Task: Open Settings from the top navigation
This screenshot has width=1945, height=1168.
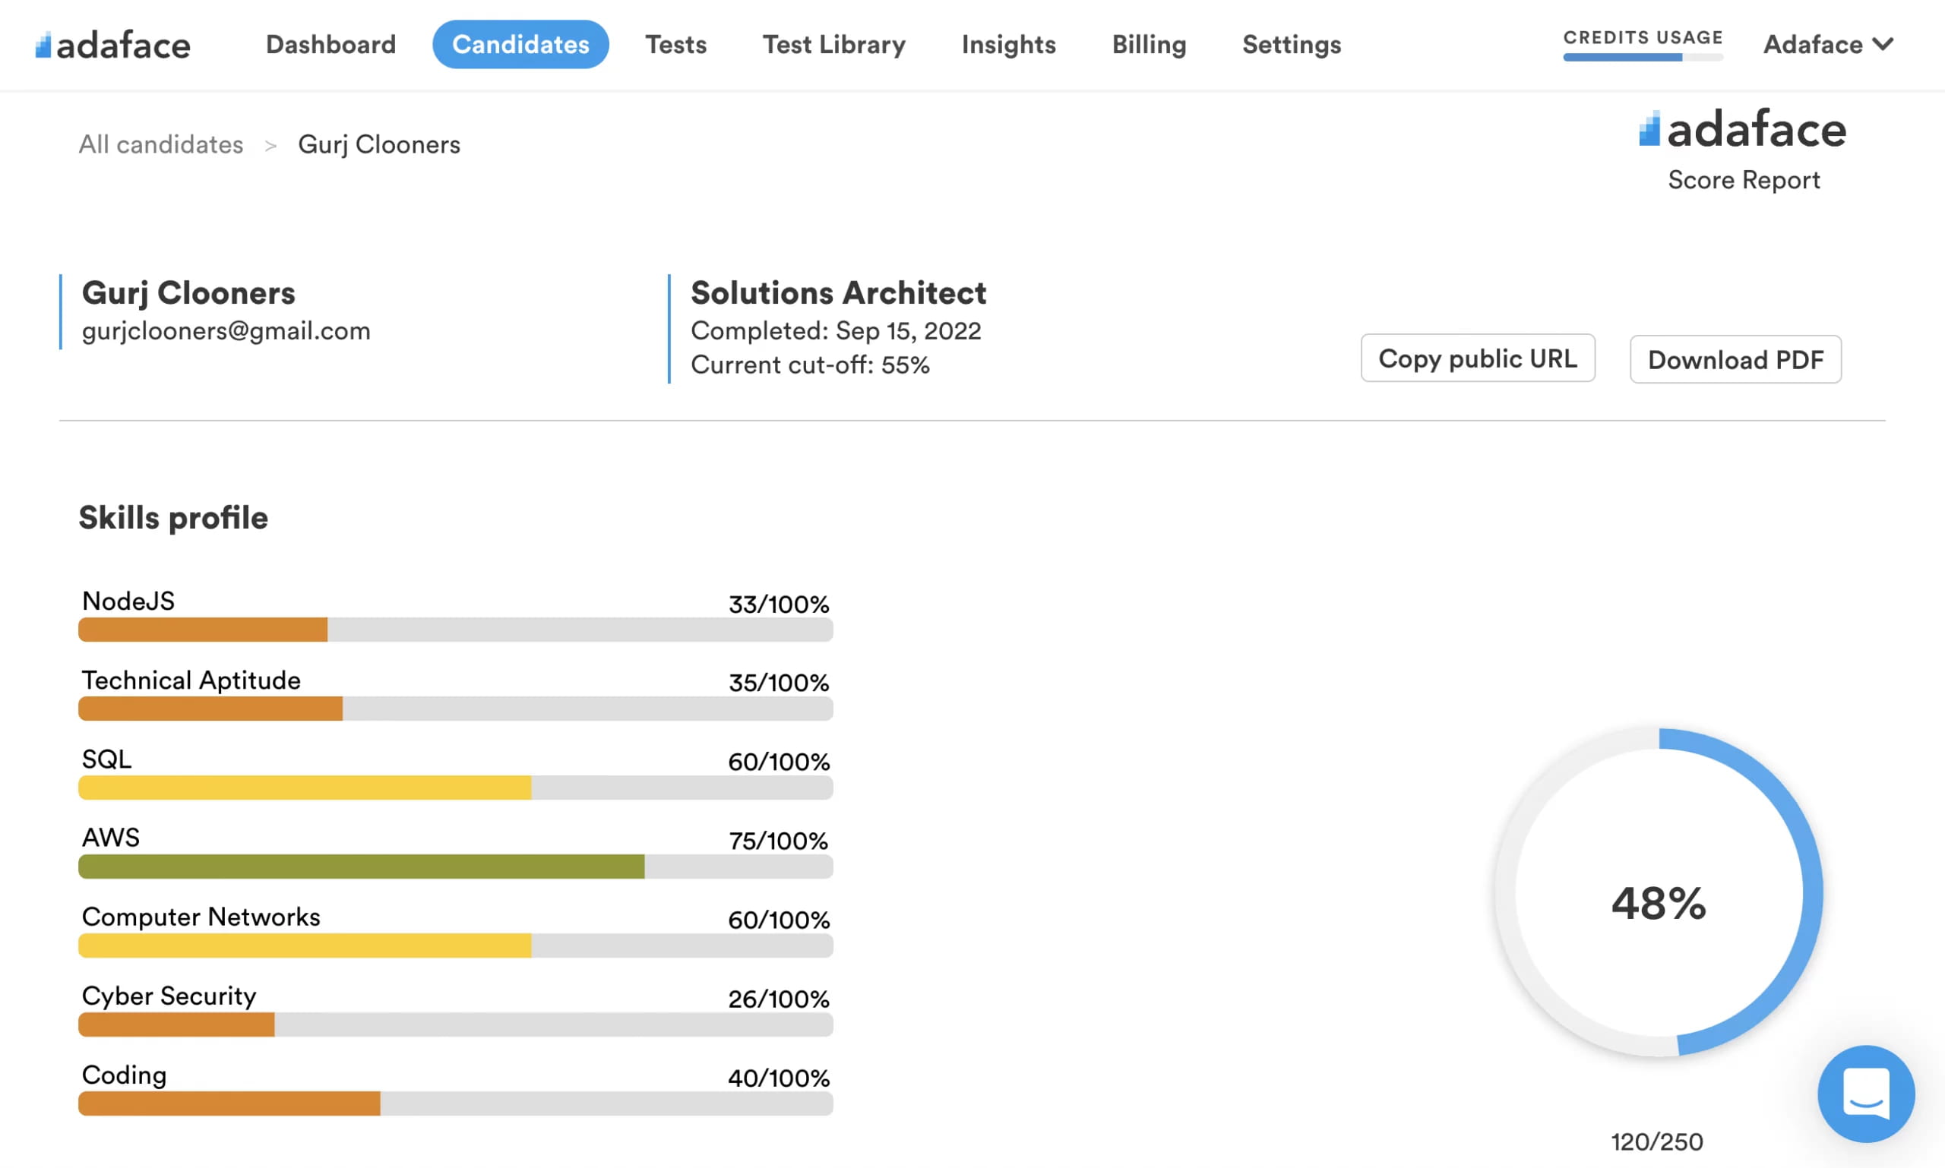Action: click(x=1291, y=45)
